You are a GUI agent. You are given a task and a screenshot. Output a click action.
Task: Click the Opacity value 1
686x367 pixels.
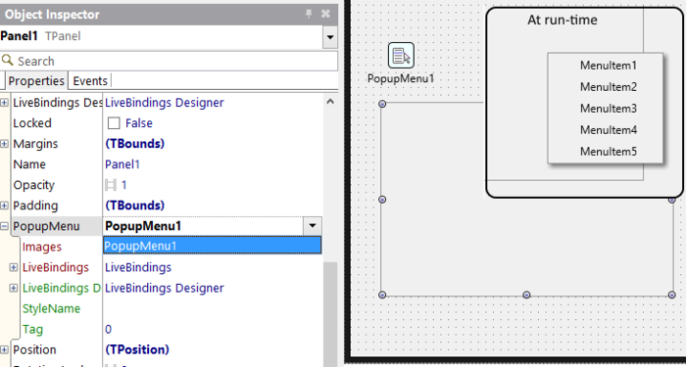tap(123, 185)
